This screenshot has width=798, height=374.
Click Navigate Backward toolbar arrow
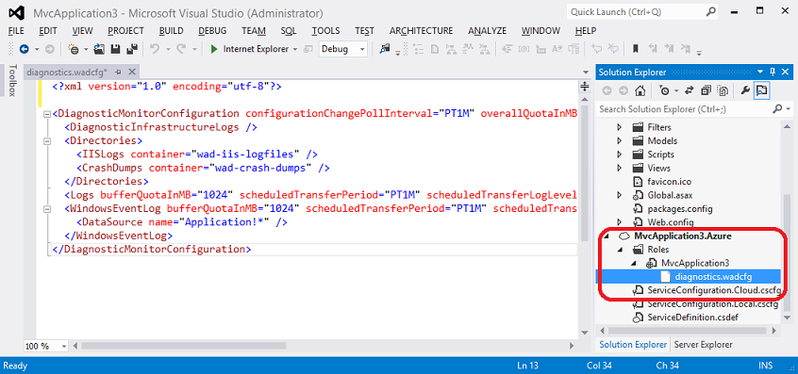(24, 49)
